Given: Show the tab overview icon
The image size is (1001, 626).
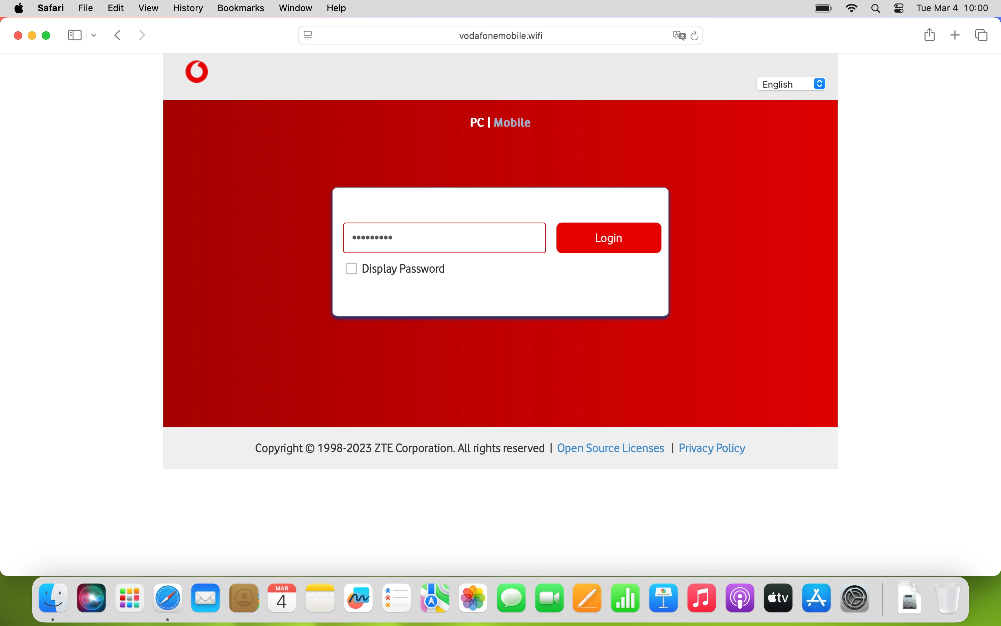Looking at the screenshot, I should [x=981, y=35].
